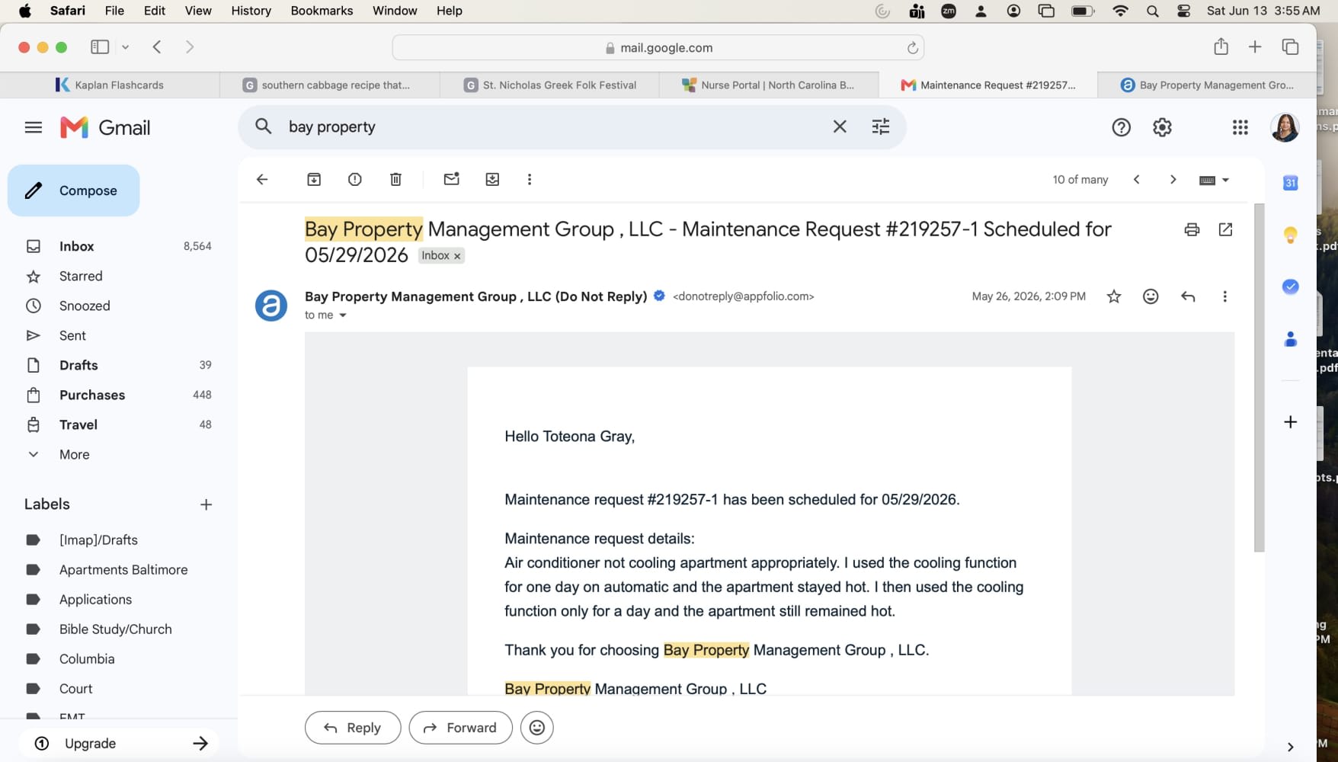Remove the Inbox label from email
This screenshot has height=762, width=1338.
coord(457,256)
